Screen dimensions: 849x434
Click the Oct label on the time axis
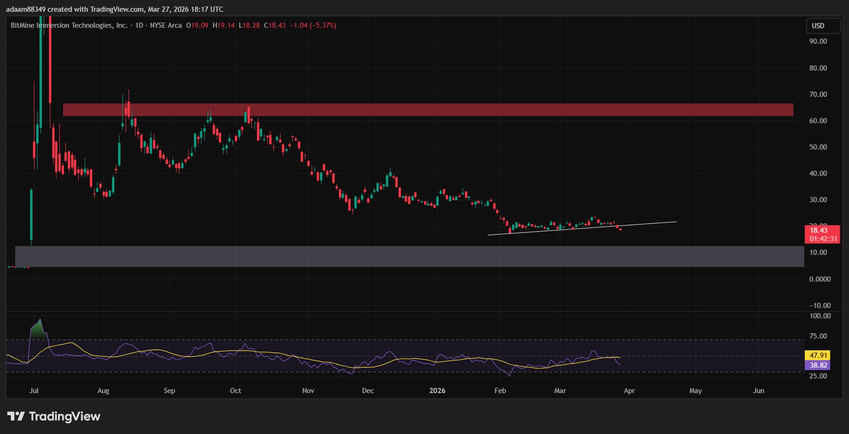click(x=235, y=391)
